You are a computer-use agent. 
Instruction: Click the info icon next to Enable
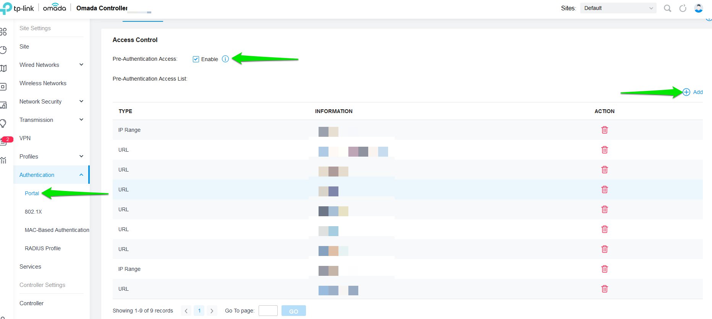[x=225, y=59]
